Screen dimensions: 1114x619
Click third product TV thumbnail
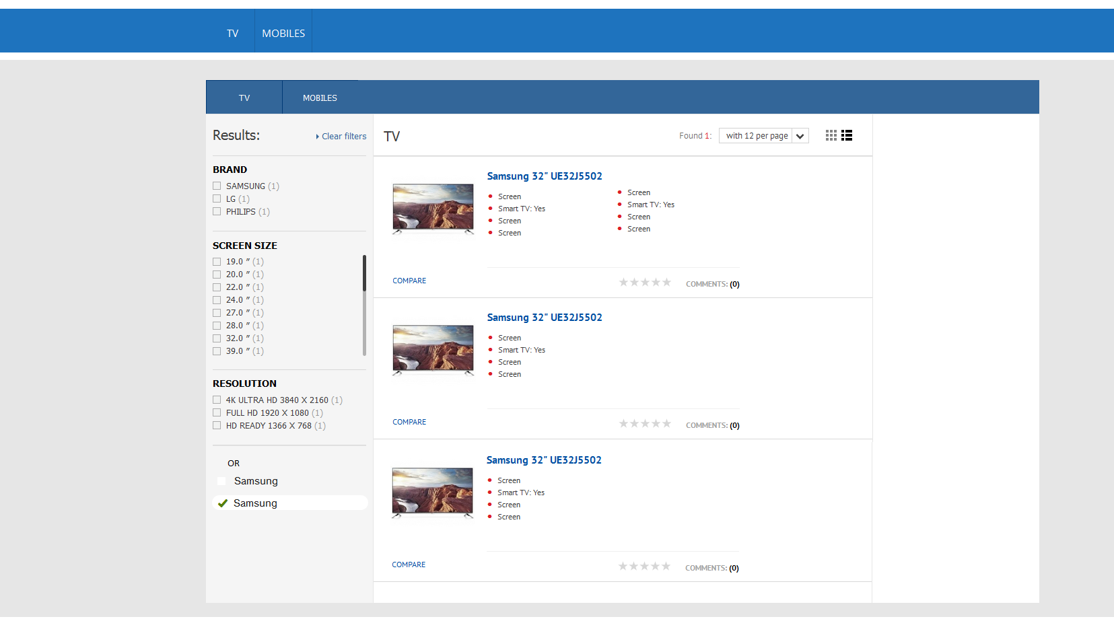[432, 492]
